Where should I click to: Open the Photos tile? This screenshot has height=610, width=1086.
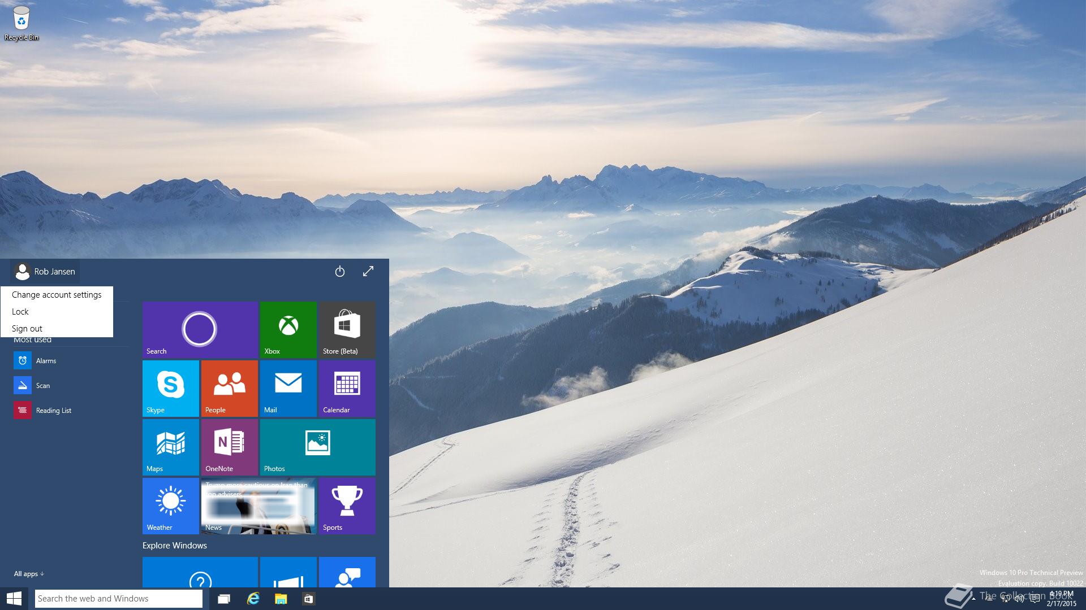click(x=318, y=447)
